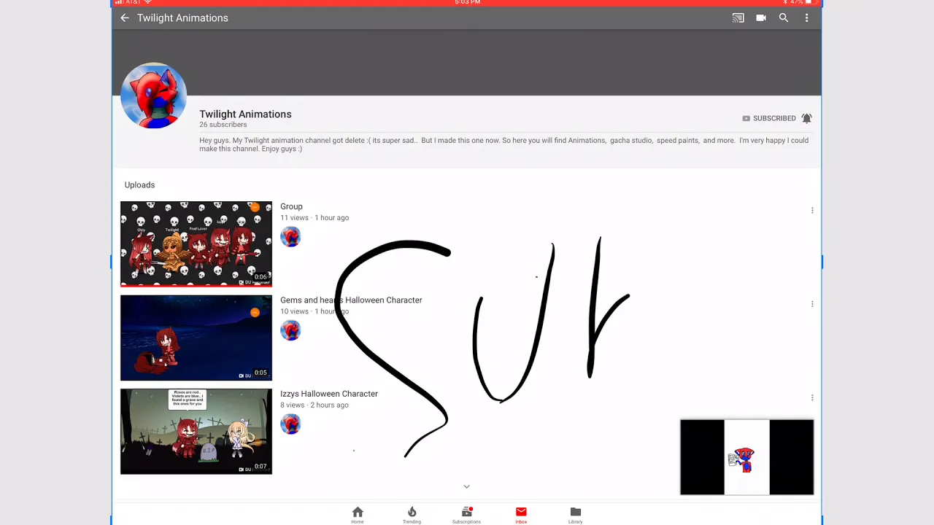
Task: Open the miniplayer video in corner
Action: 746,457
